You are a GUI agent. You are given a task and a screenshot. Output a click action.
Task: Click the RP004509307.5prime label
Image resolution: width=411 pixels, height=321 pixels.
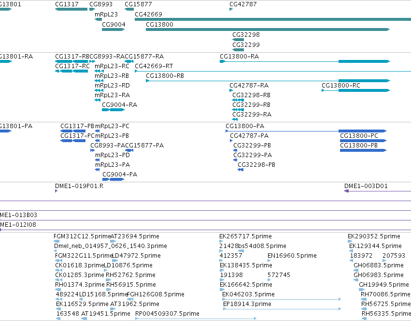pyautogui.click(x=167, y=314)
